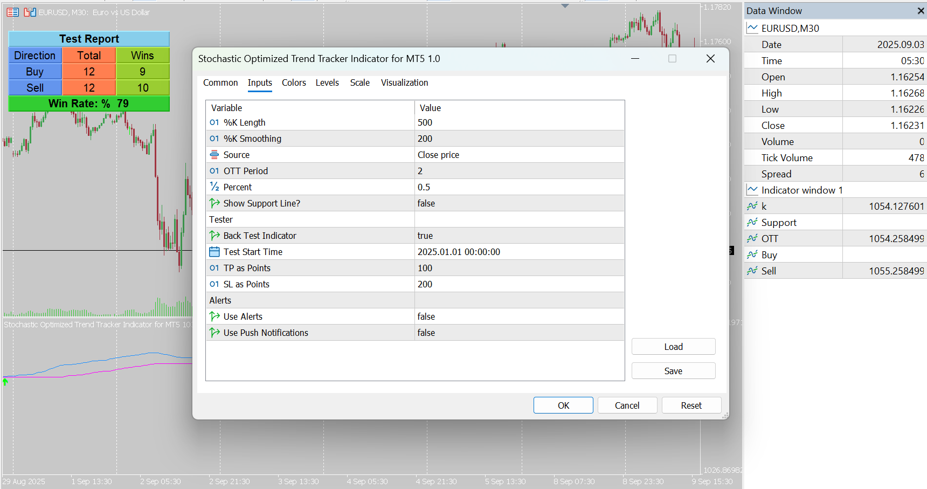
Task: Toggle Back Test Indicator value true
Action: coord(520,236)
